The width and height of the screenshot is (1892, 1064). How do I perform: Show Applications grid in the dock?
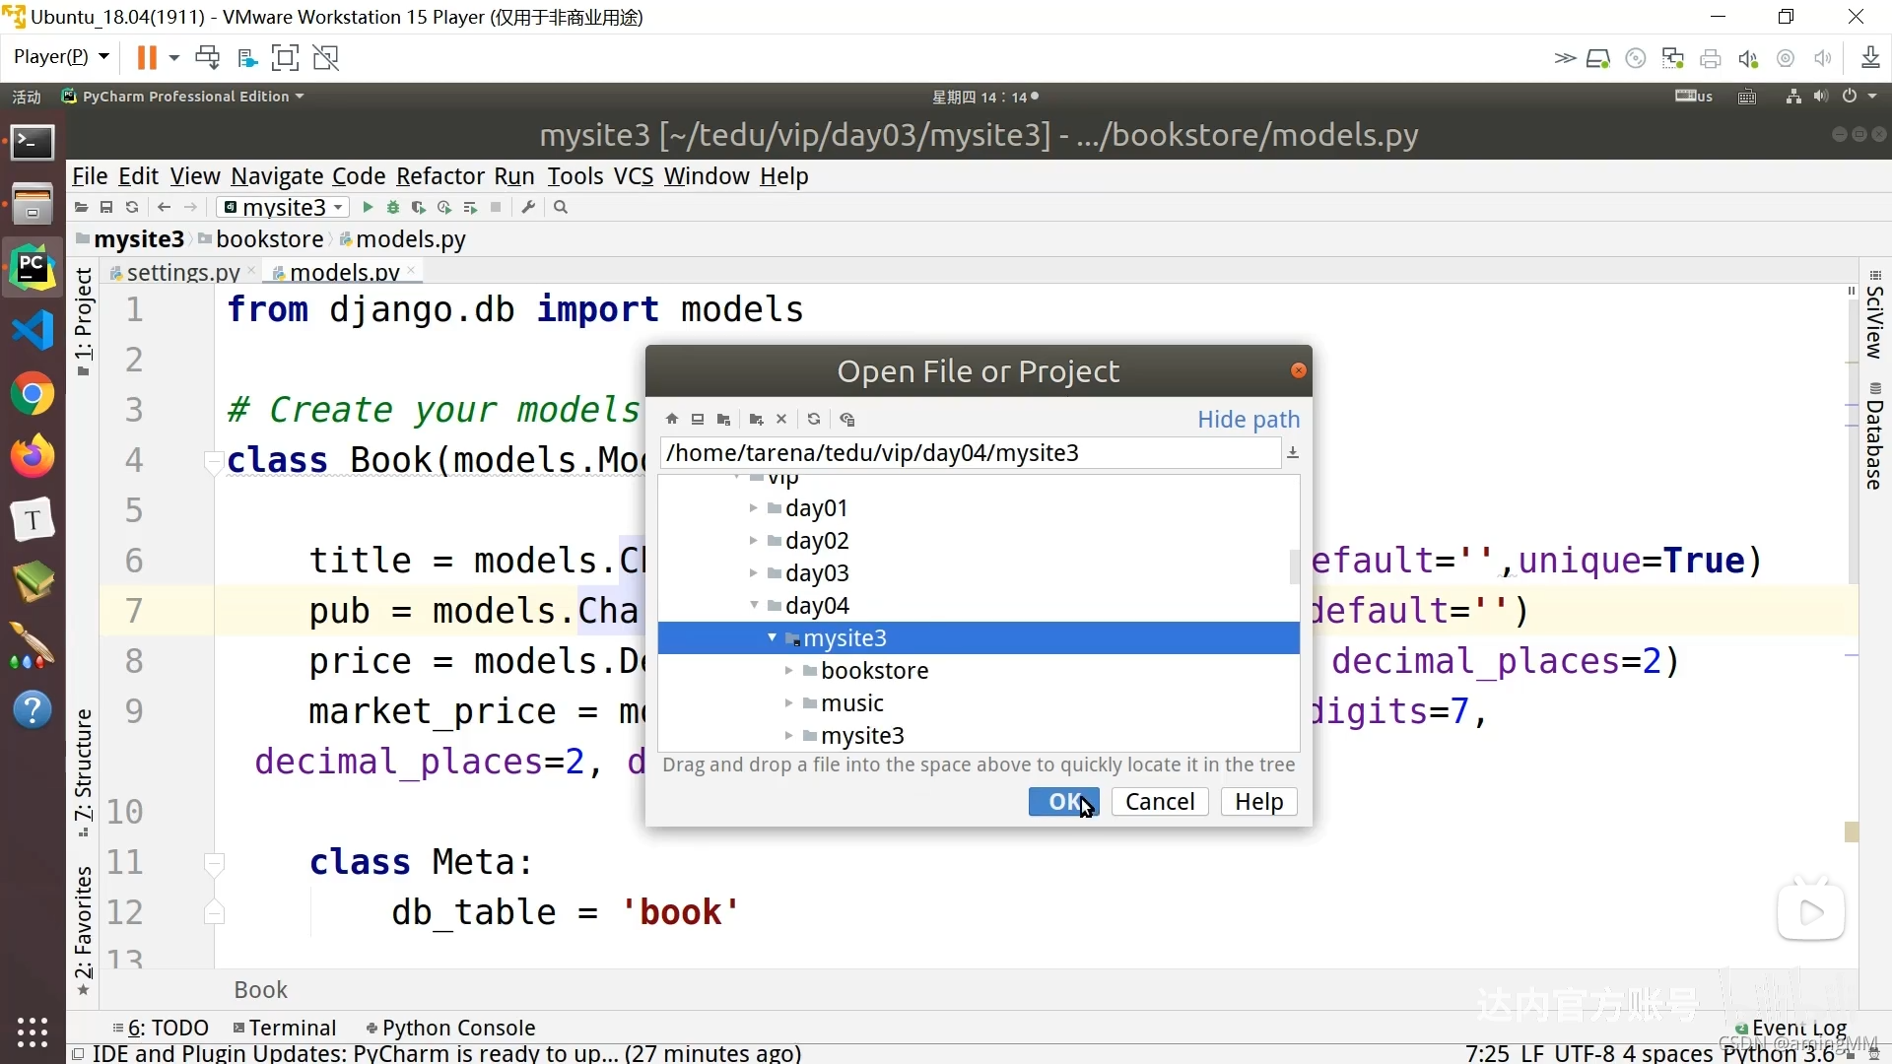[x=33, y=1031]
